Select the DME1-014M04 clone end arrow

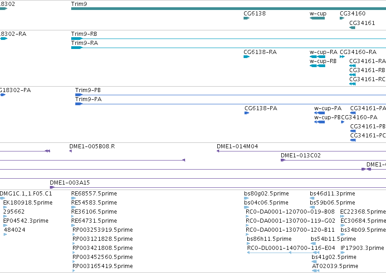coord(218,151)
